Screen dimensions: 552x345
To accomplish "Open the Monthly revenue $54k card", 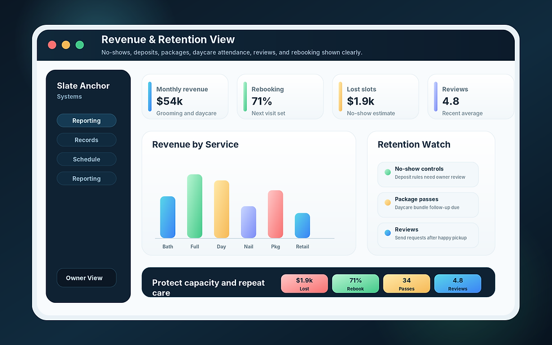I will tap(185, 97).
